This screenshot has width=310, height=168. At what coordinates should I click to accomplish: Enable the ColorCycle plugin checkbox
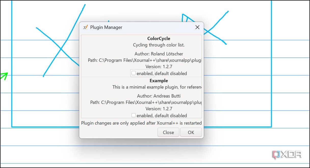point(134,73)
